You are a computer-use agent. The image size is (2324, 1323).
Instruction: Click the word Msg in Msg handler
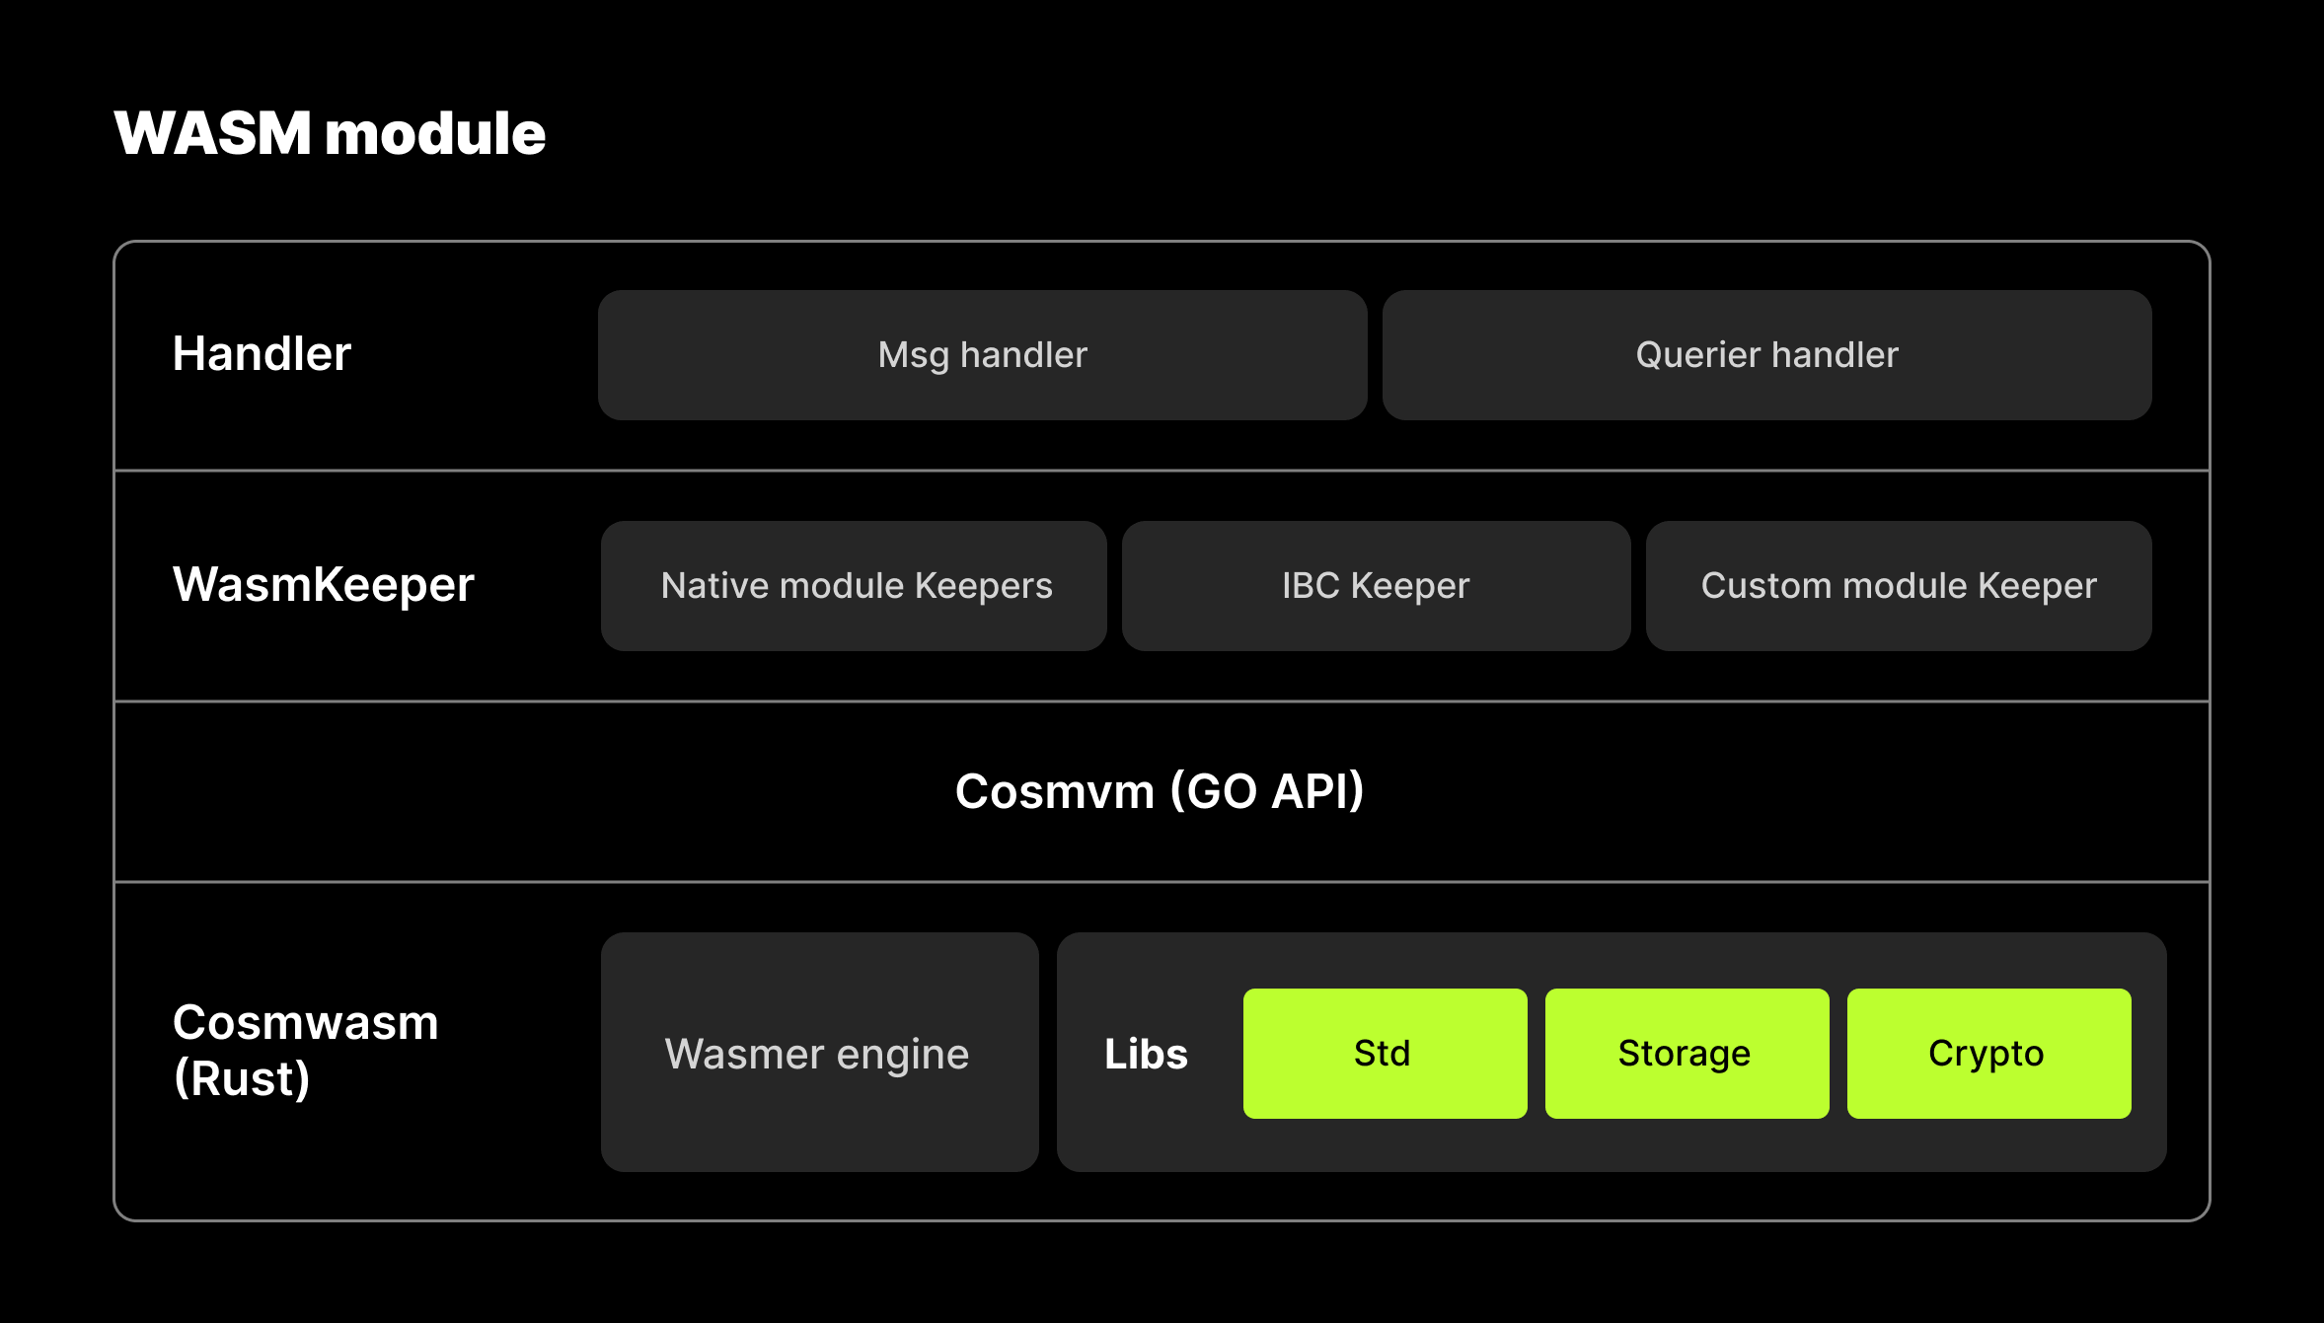pyautogui.click(x=913, y=355)
